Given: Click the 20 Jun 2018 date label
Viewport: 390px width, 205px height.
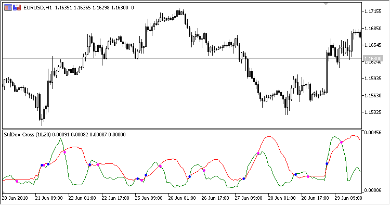Looking at the screenshot, I should 15,198.
